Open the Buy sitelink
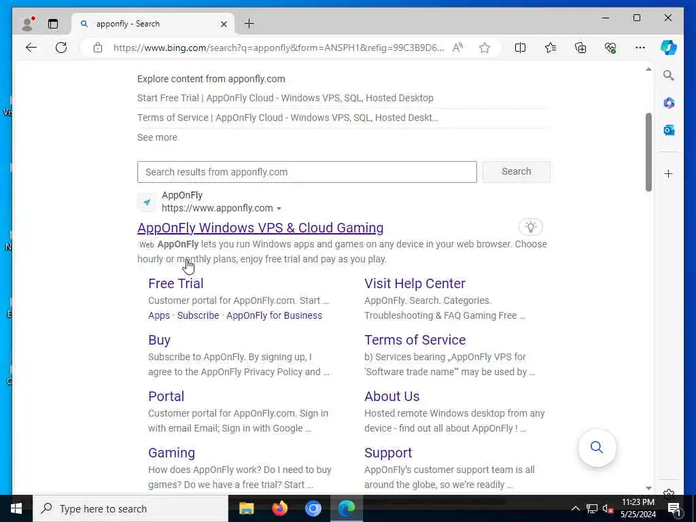Viewport: 696px width, 522px height. pyautogui.click(x=159, y=340)
